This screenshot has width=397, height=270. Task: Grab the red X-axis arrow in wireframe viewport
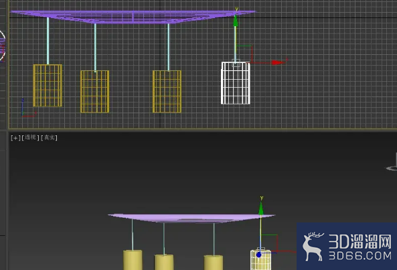(x=277, y=62)
